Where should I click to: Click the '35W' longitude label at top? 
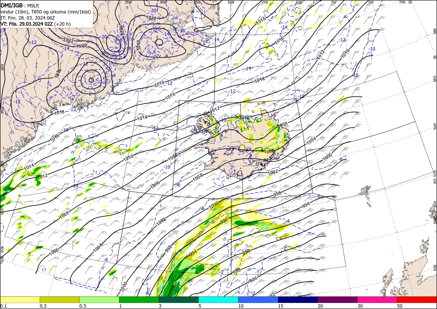128,2
